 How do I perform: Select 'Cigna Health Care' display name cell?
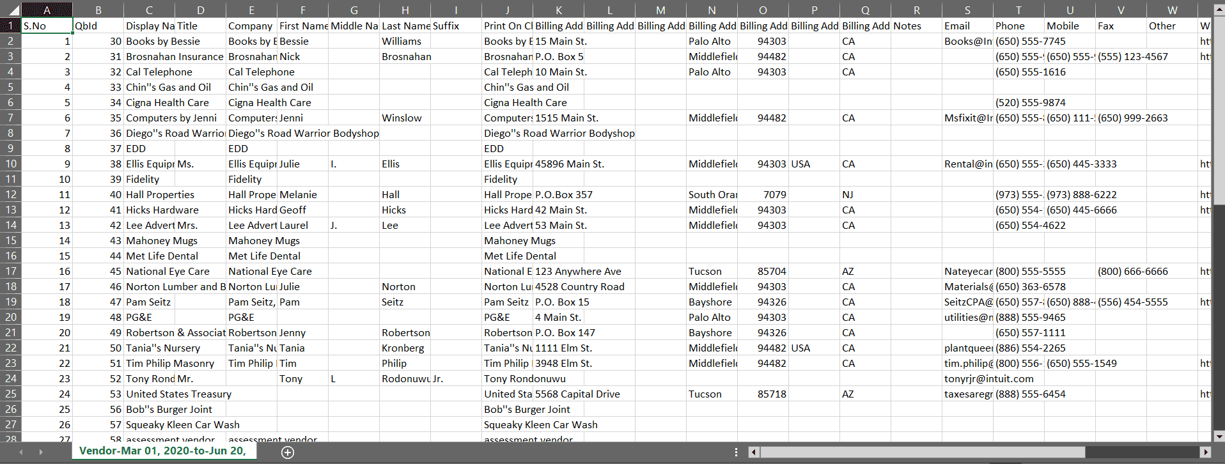149,102
